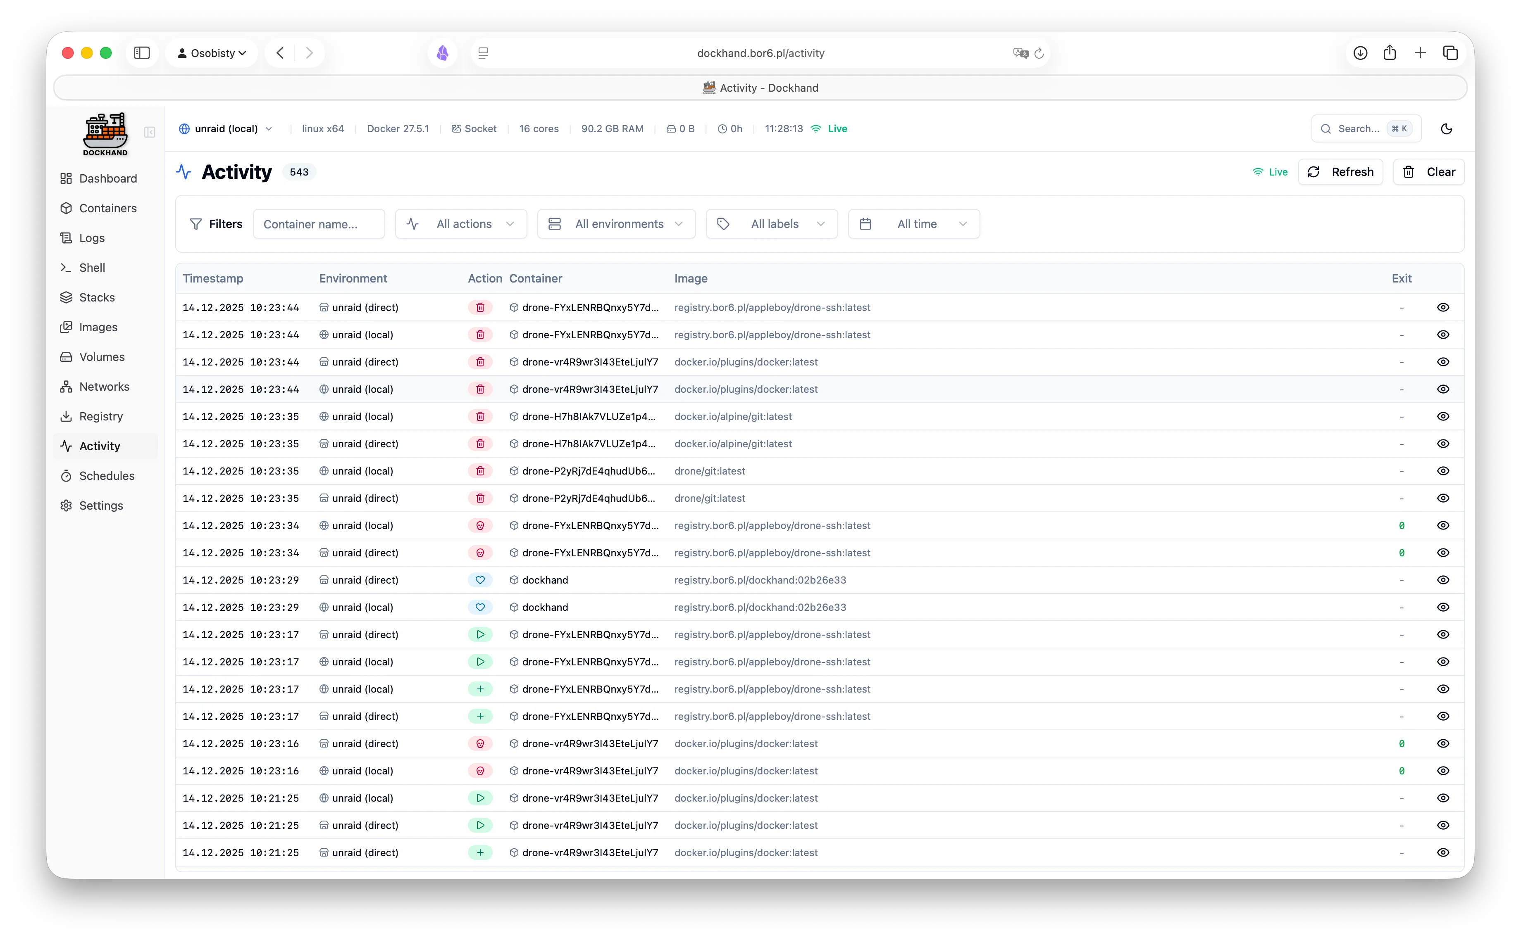
Task: Click the heart health icon for dockhand (direct)
Action: [479, 580]
